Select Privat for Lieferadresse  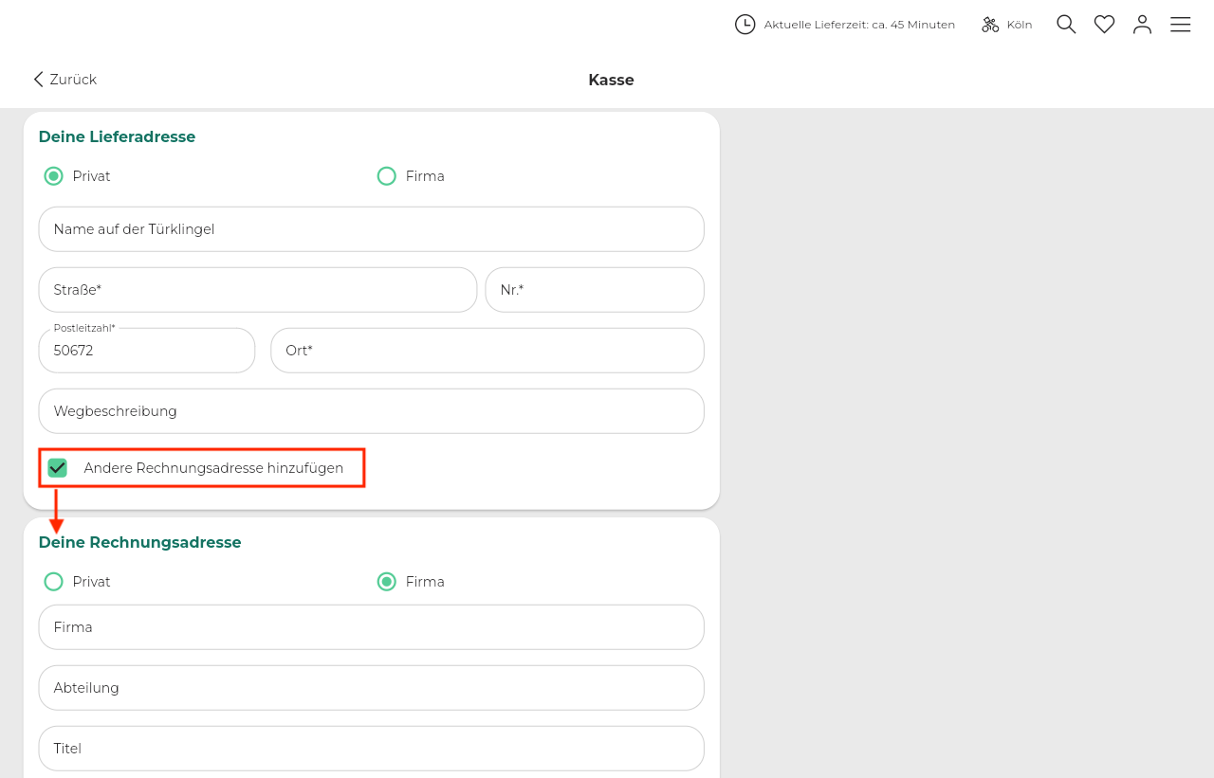pyautogui.click(x=54, y=176)
